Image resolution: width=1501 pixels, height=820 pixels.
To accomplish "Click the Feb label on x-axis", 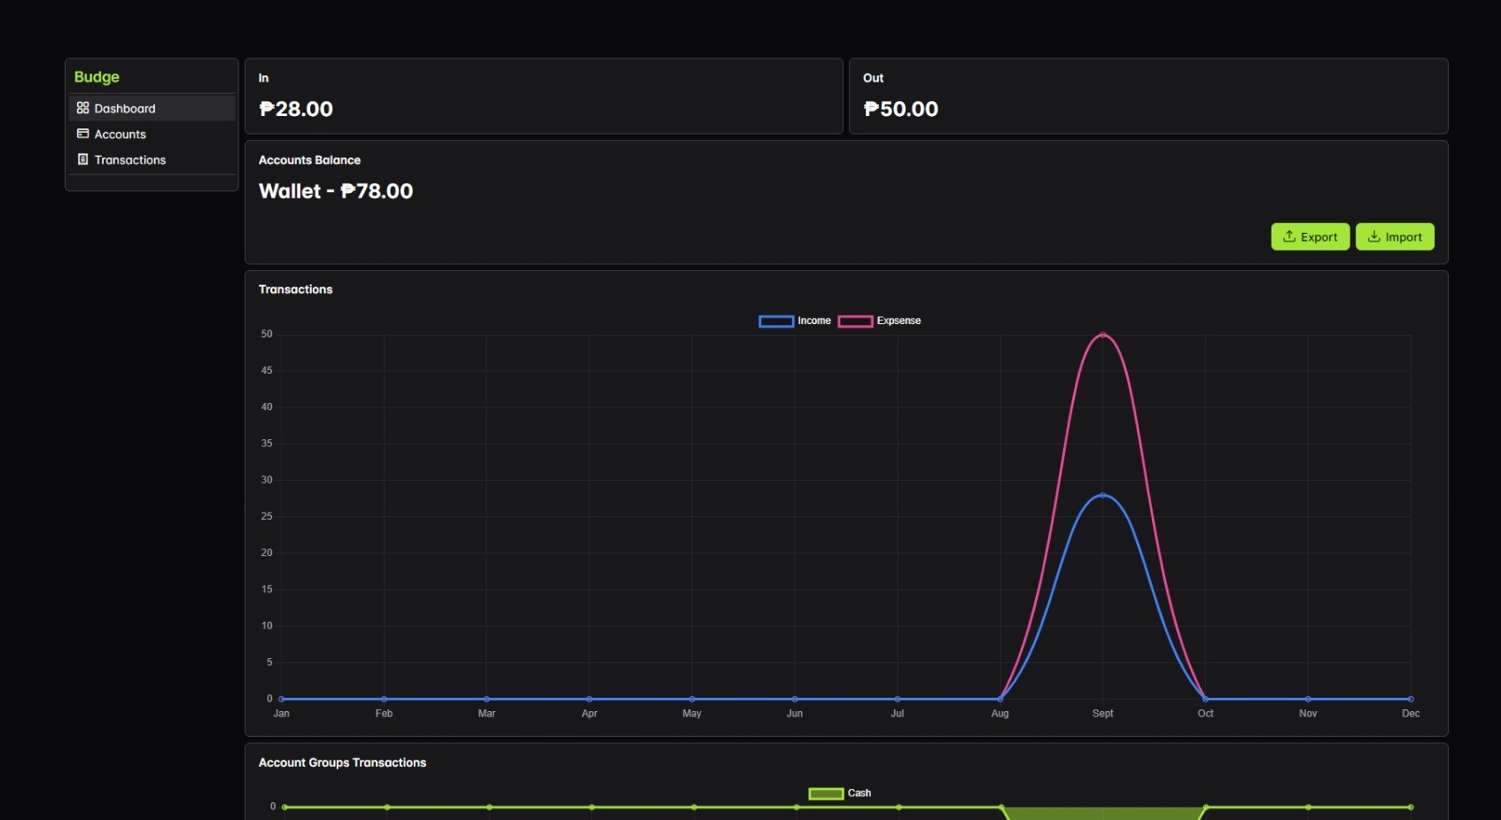I will [x=384, y=714].
